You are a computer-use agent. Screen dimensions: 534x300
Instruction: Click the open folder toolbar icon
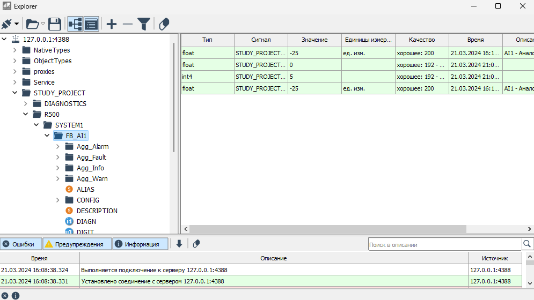tap(33, 24)
